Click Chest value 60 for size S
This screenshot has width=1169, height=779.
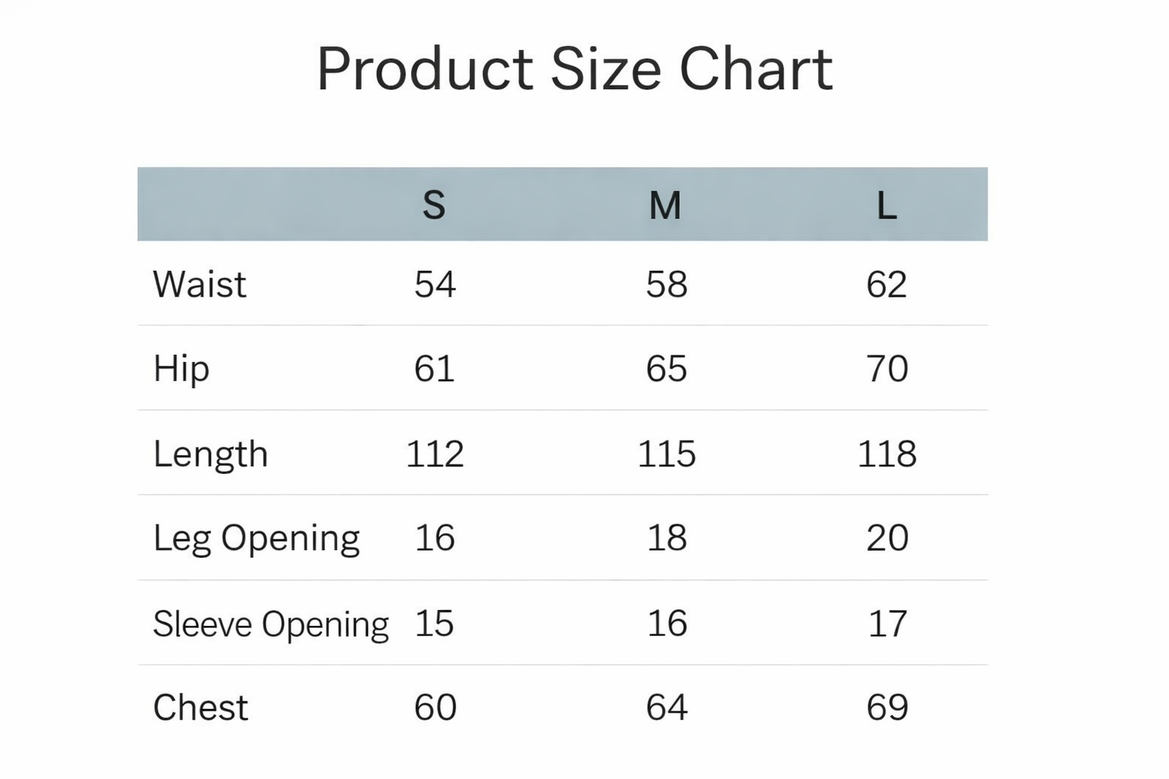click(435, 707)
